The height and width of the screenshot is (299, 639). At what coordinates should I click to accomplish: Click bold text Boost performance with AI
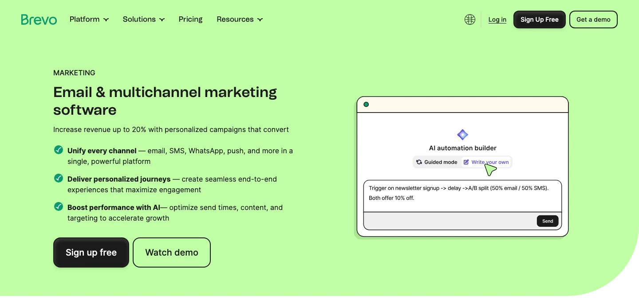(114, 207)
